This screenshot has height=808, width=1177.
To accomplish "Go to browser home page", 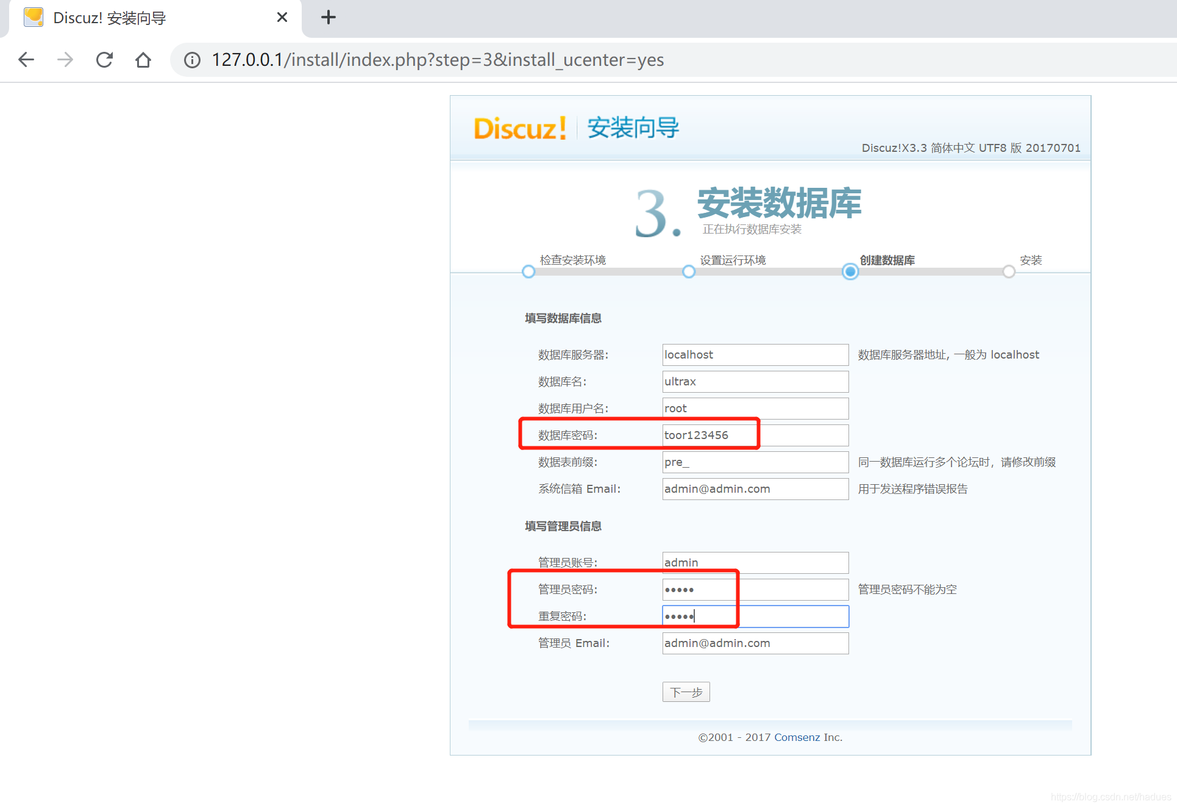I will coord(143,60).
